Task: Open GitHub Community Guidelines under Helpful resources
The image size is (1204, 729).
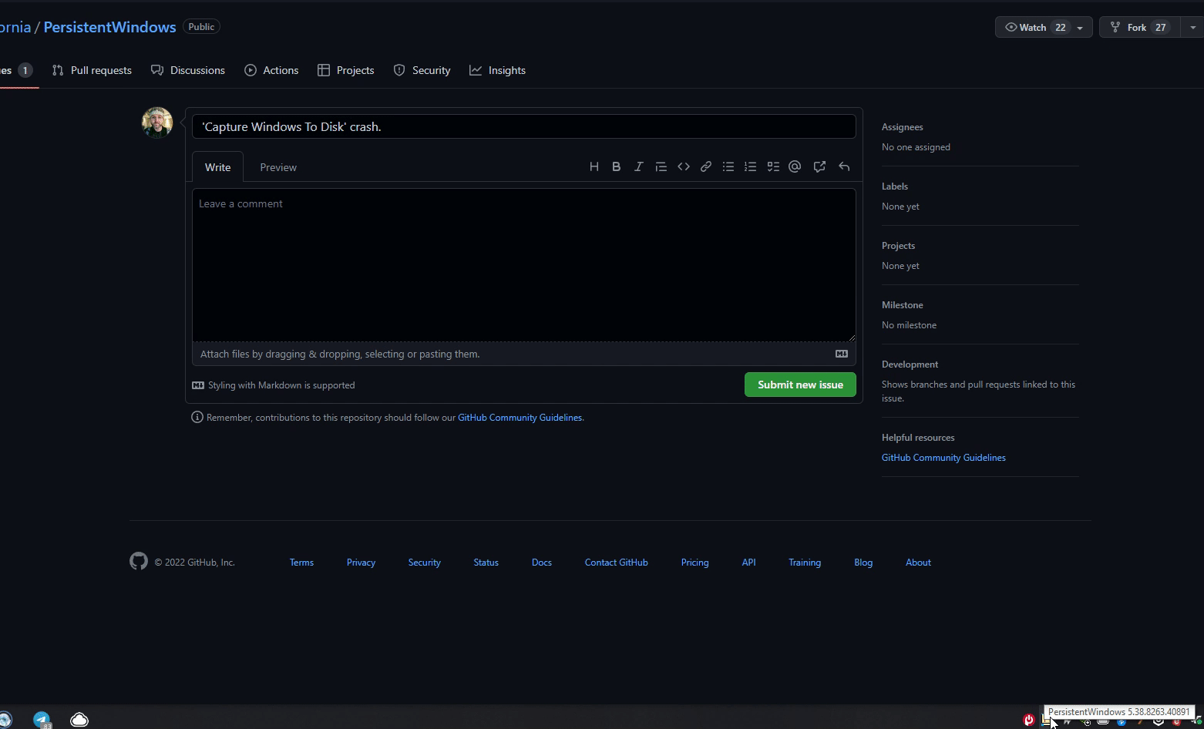Action: pyautogui.click(x=943, y=458)
